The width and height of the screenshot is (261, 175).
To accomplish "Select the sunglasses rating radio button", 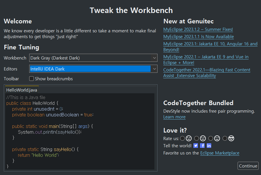I will click(225, 138).
